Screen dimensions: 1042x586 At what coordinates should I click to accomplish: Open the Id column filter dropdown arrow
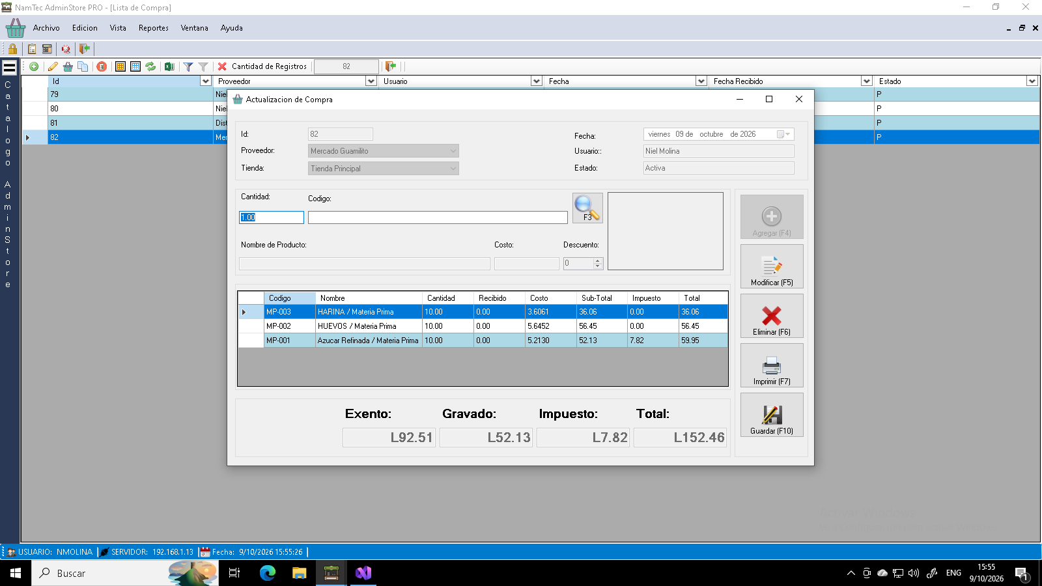click(206, 81)
